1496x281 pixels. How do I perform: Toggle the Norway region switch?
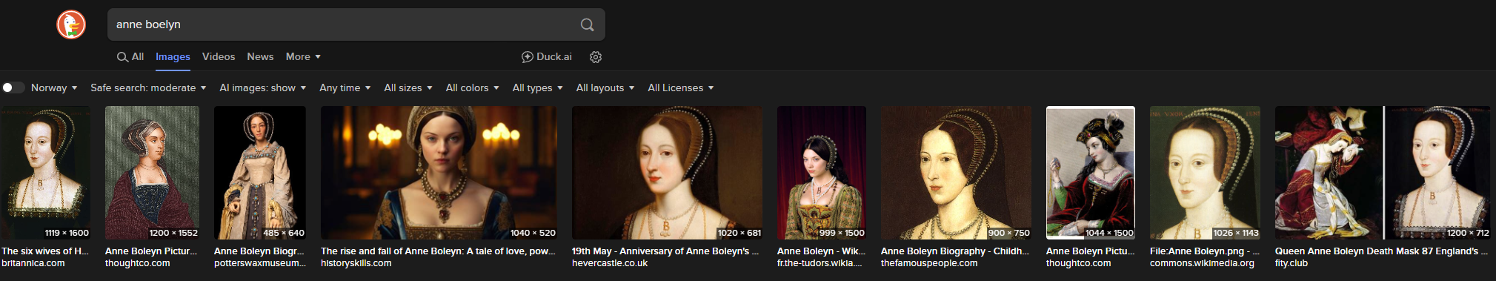click(13, 87)
